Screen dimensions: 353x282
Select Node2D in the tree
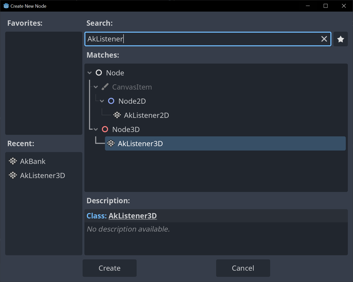tap(132, 101)
